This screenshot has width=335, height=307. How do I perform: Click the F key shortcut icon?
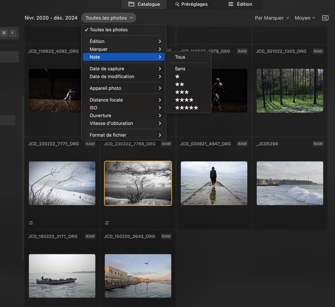coord(12,33)
